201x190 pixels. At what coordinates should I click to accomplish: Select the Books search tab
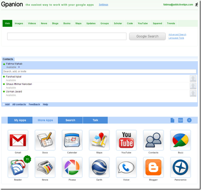[x=67, y=23]
